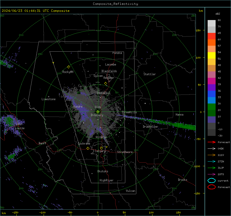Screen dimensions: 231x216
Task: Select the Brooks label
Action: pyautogui.click(x=182, y=180)
